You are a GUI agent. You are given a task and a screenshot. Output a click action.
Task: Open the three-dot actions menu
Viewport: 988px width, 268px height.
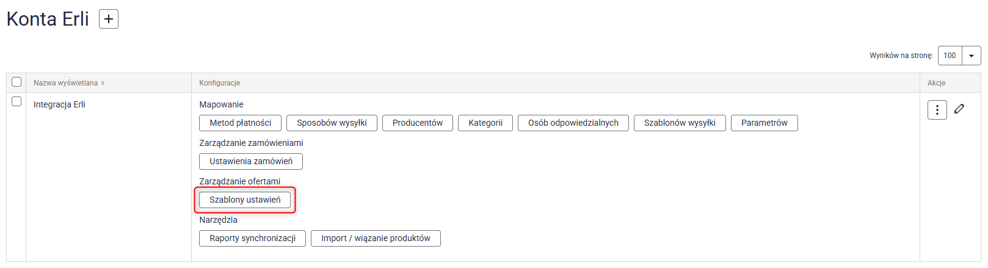click(x=937, y=110)
